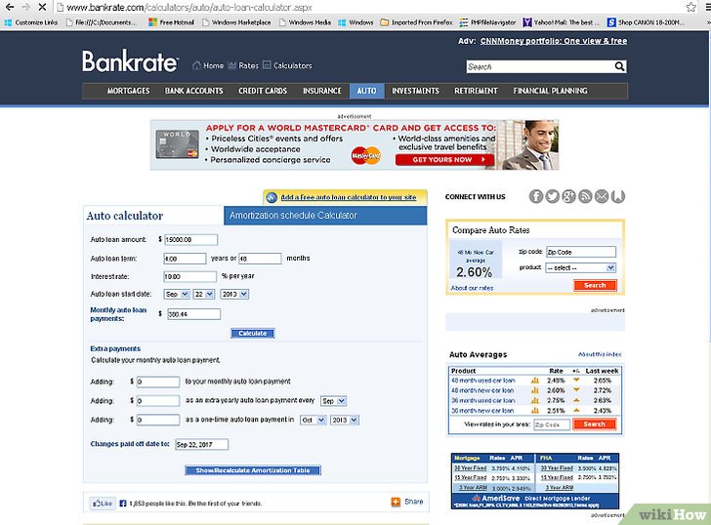Open Add a free auto loan calculator link
Screen dimensions: 711x525
click(349, 197)
